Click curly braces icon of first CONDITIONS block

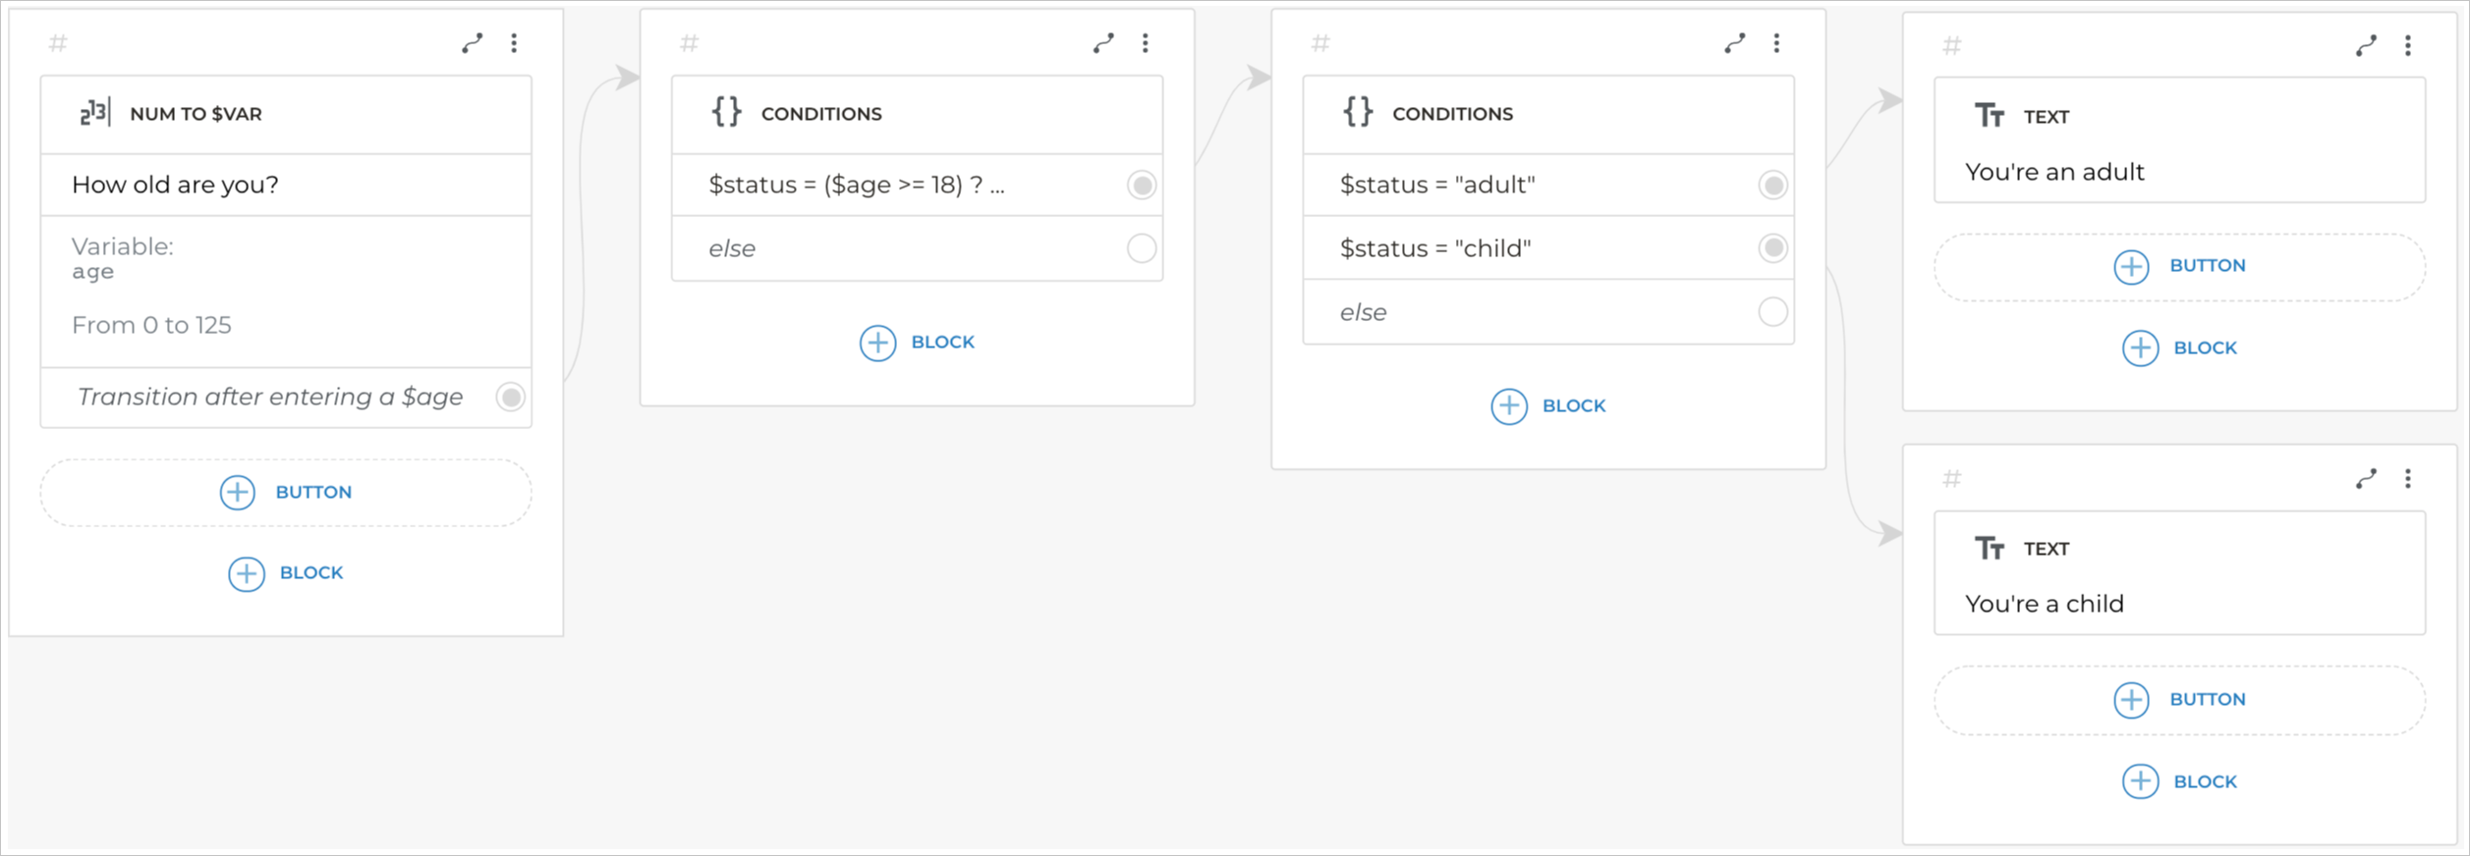coord(726,113)
